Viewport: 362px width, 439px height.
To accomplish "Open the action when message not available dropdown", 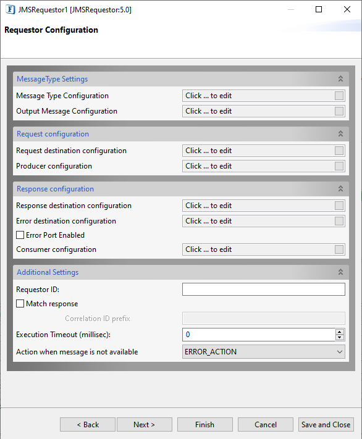I will click(x=263, y=352).
